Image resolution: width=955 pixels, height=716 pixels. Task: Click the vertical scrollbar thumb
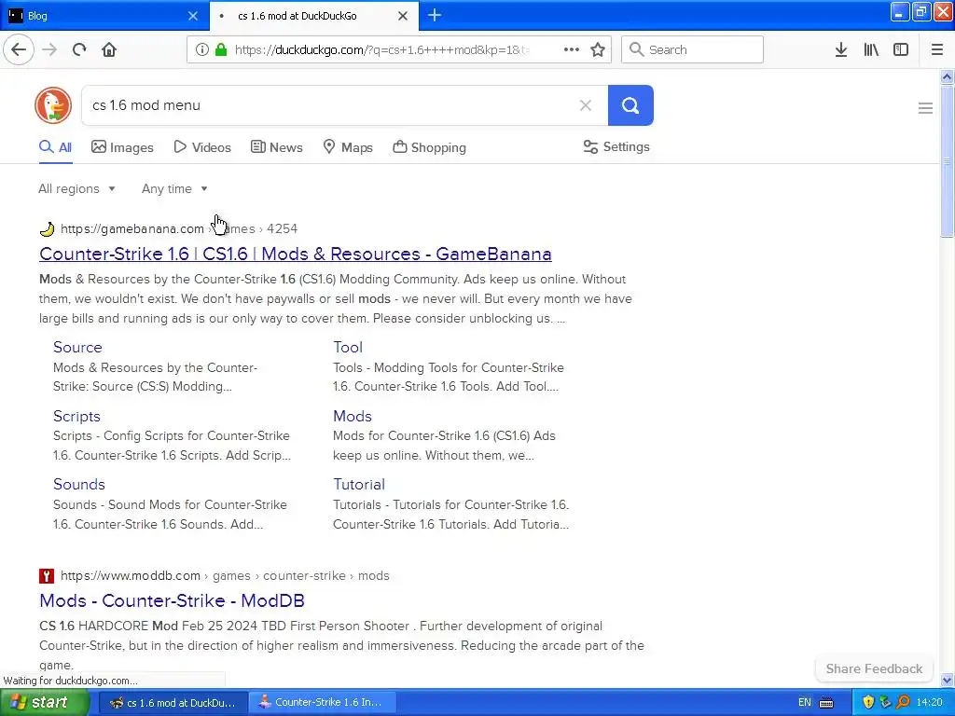[947, 160]
